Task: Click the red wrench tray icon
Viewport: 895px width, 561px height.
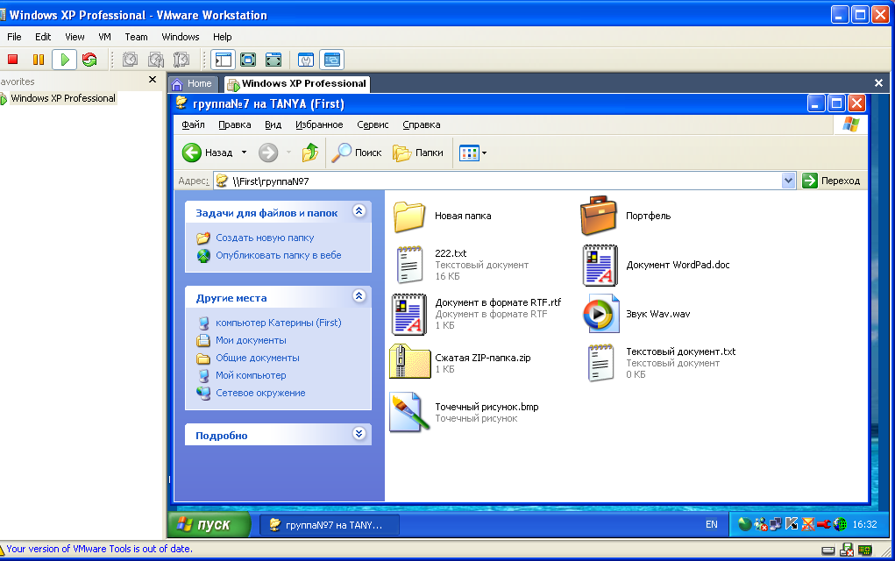Action: [823, 524]
